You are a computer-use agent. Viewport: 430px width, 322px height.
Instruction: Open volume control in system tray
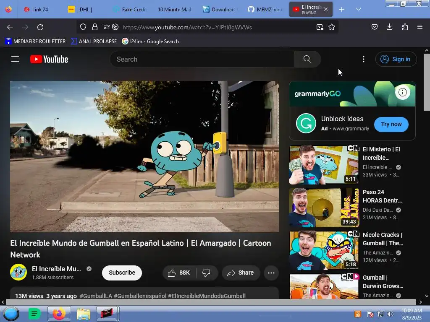click(391, 314)
